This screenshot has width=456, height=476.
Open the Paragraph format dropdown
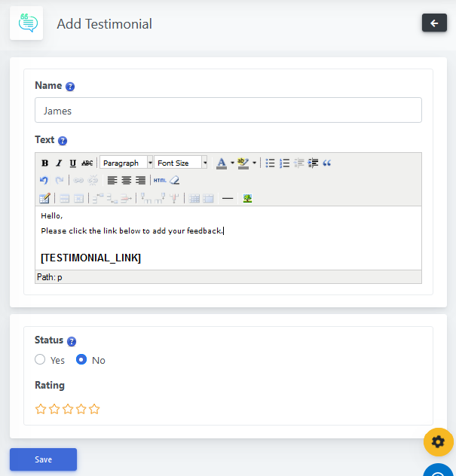click(x=126, y=163)
